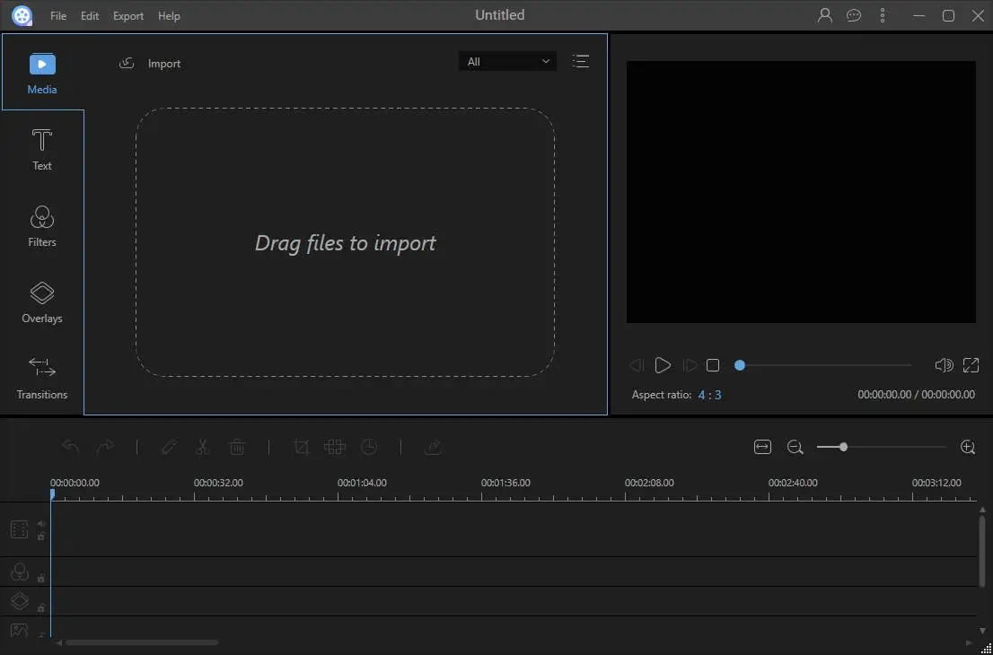Image resolution: width=993 pixels, height=655 pixels.
Task: Click the Split scissors tool
Action: [203, 448]
